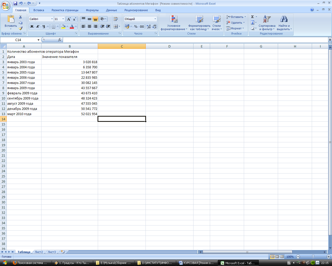Switch to the Разметка страницы tab
The height and width of the screenshot is (266, 332).
[x=65, y=10]
